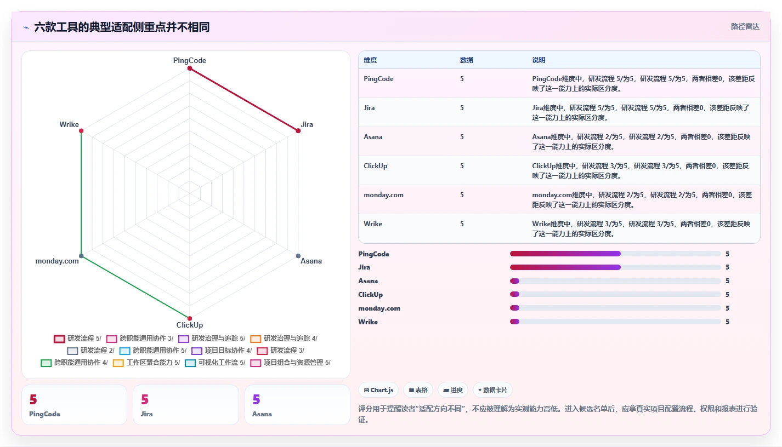Click Wrike in the table's first column
The image size is (782, 447).
click(373, 224)
